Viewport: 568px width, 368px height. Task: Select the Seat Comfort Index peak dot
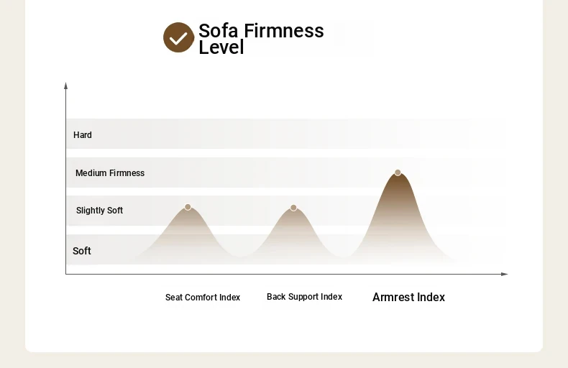pos(188,207)
